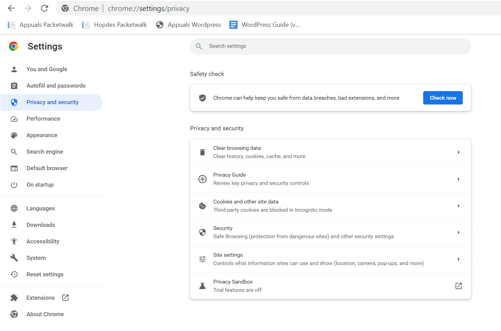Click the Search settings input field
The image size is (501, 331).
[331, 46]
